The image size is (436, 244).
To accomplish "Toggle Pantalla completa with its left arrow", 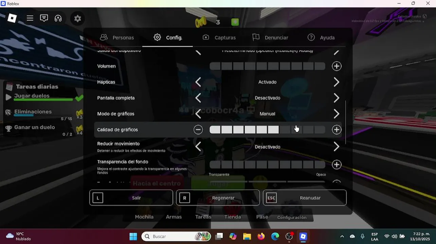I will [x=198, y=98].
